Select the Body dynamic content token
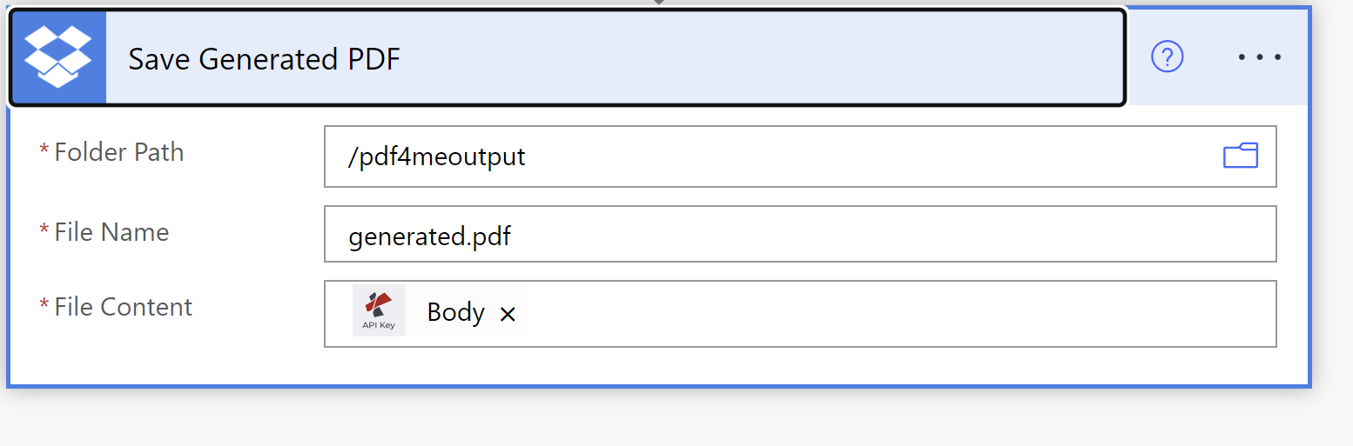 (x=455, y=312)
